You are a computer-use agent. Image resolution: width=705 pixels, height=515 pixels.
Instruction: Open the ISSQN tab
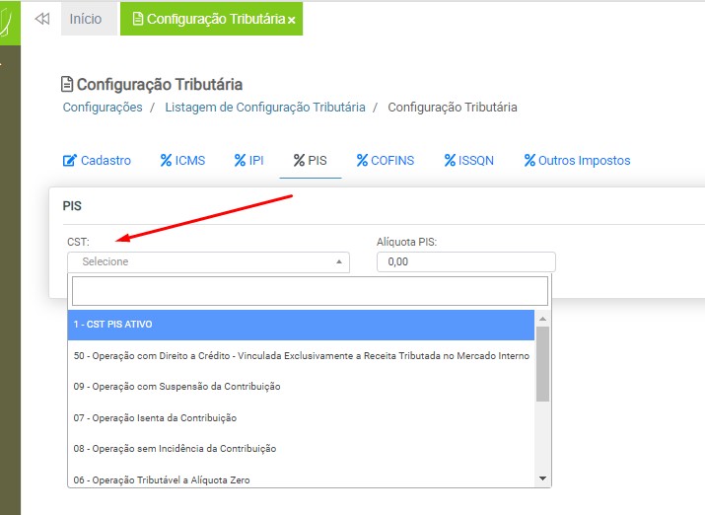click(x=468, y=160)
